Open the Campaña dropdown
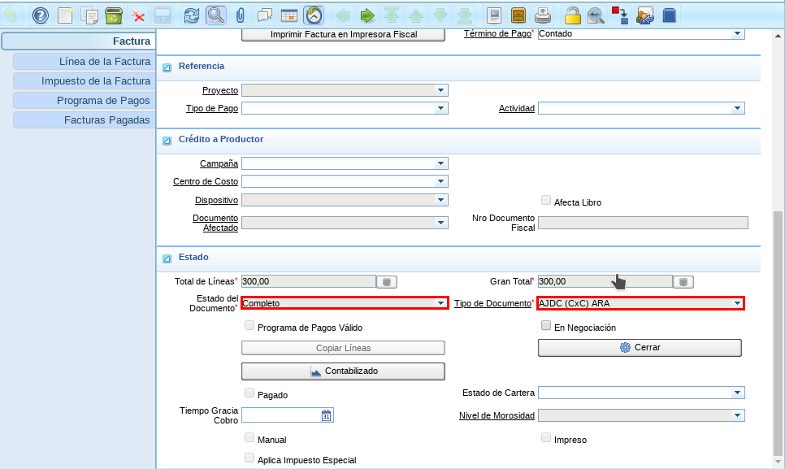 [440, 163]
